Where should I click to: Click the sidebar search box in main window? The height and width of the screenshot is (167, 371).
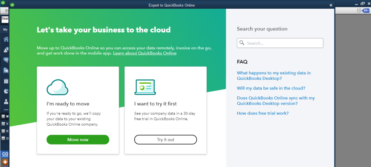[5, 19]
